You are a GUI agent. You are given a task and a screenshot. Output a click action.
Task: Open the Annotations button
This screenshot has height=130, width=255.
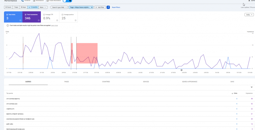click(x=39, y=1)
